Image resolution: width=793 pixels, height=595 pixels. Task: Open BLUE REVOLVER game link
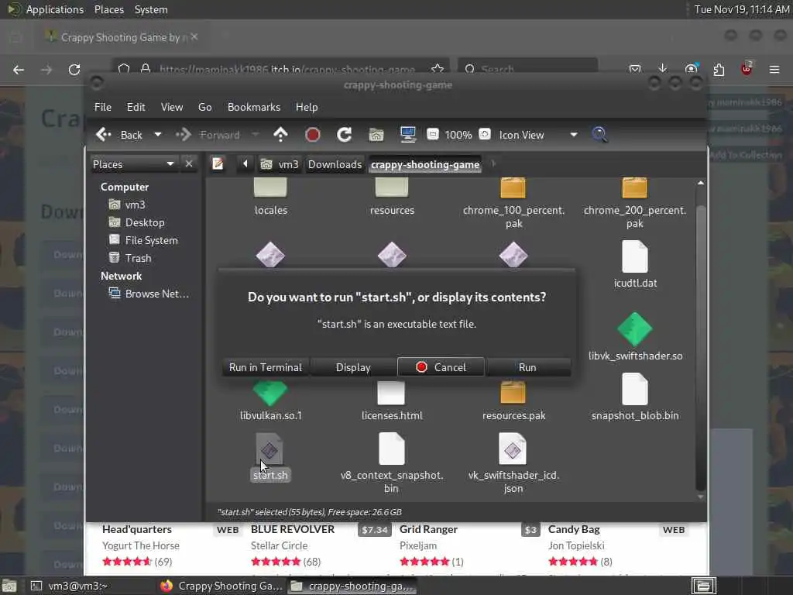(x=293, y=529)
